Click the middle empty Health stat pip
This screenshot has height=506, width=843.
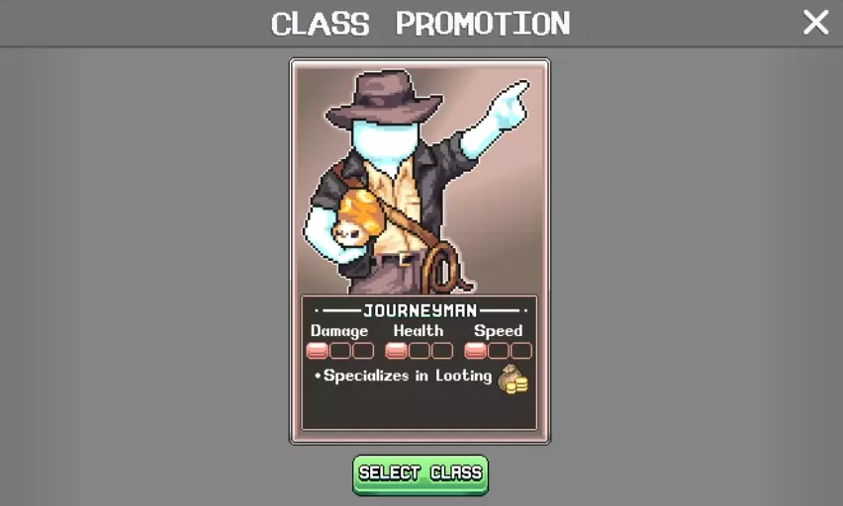419,351
